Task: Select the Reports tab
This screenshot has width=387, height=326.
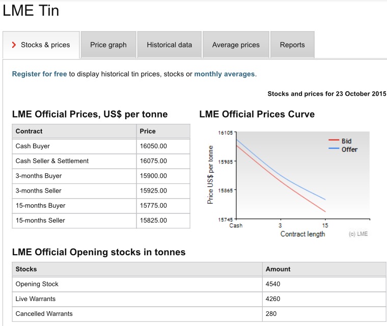Action: pyautogui.click(x=292, y=45)
